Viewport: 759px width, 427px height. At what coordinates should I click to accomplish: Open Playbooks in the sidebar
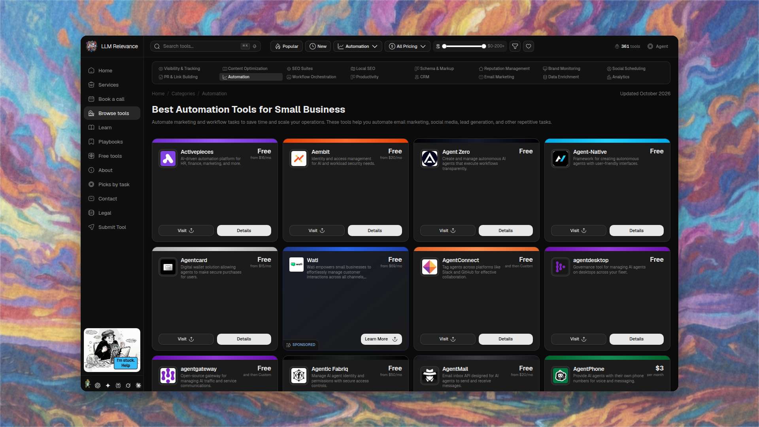point(112,142)
